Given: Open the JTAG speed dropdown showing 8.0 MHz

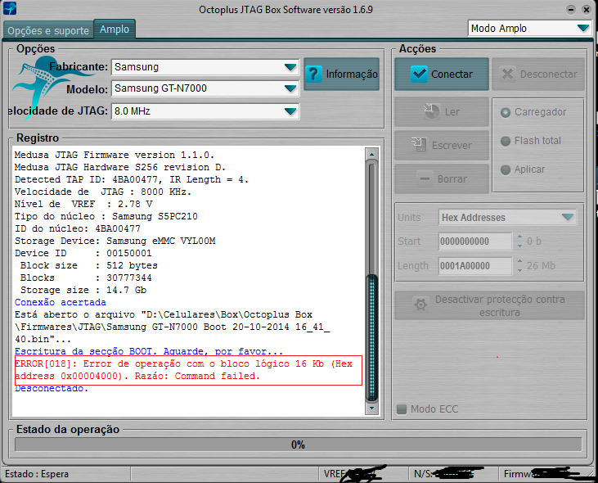Looking at the screenshot, I should click(205, 111).
